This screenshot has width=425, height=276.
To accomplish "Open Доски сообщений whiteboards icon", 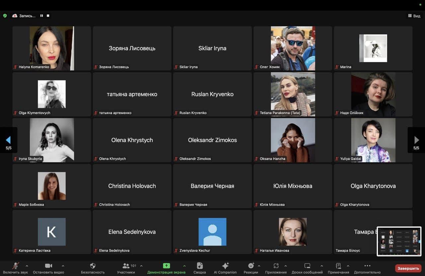I will pos(307,266).
